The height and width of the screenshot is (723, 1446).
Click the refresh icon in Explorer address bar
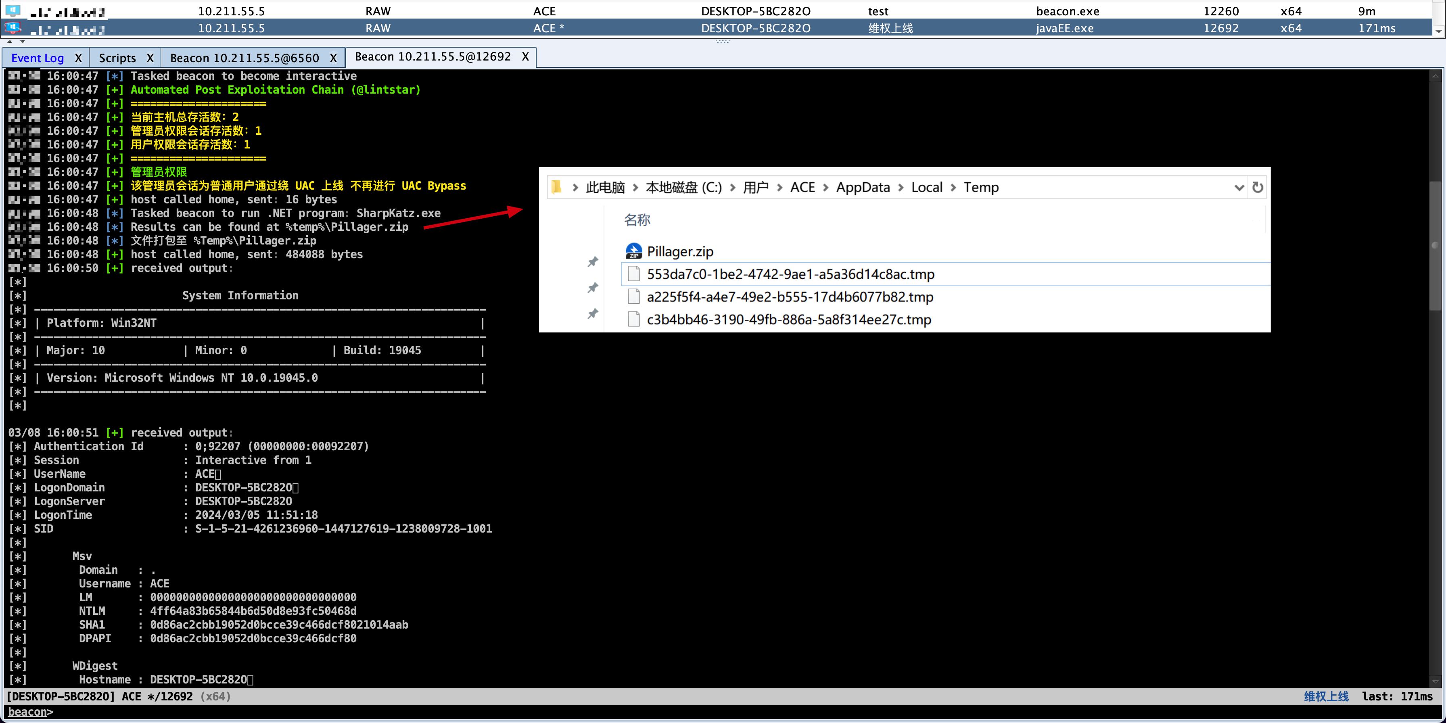[1258, 188]
